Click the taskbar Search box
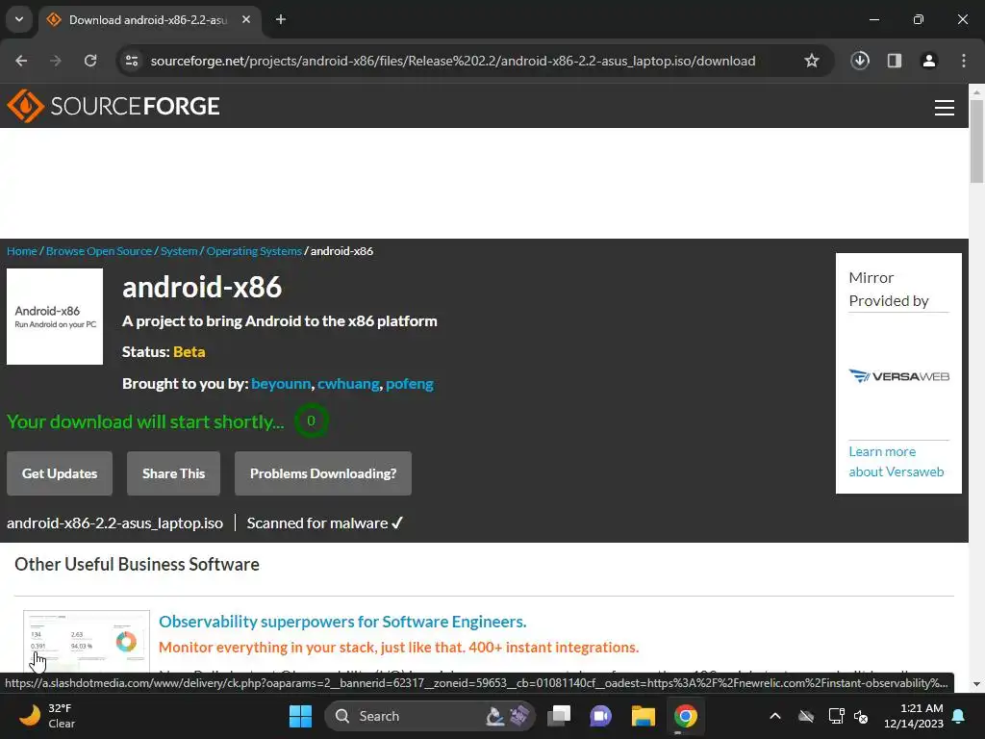Viewport: 985px width, 739px height. point(430,716)
